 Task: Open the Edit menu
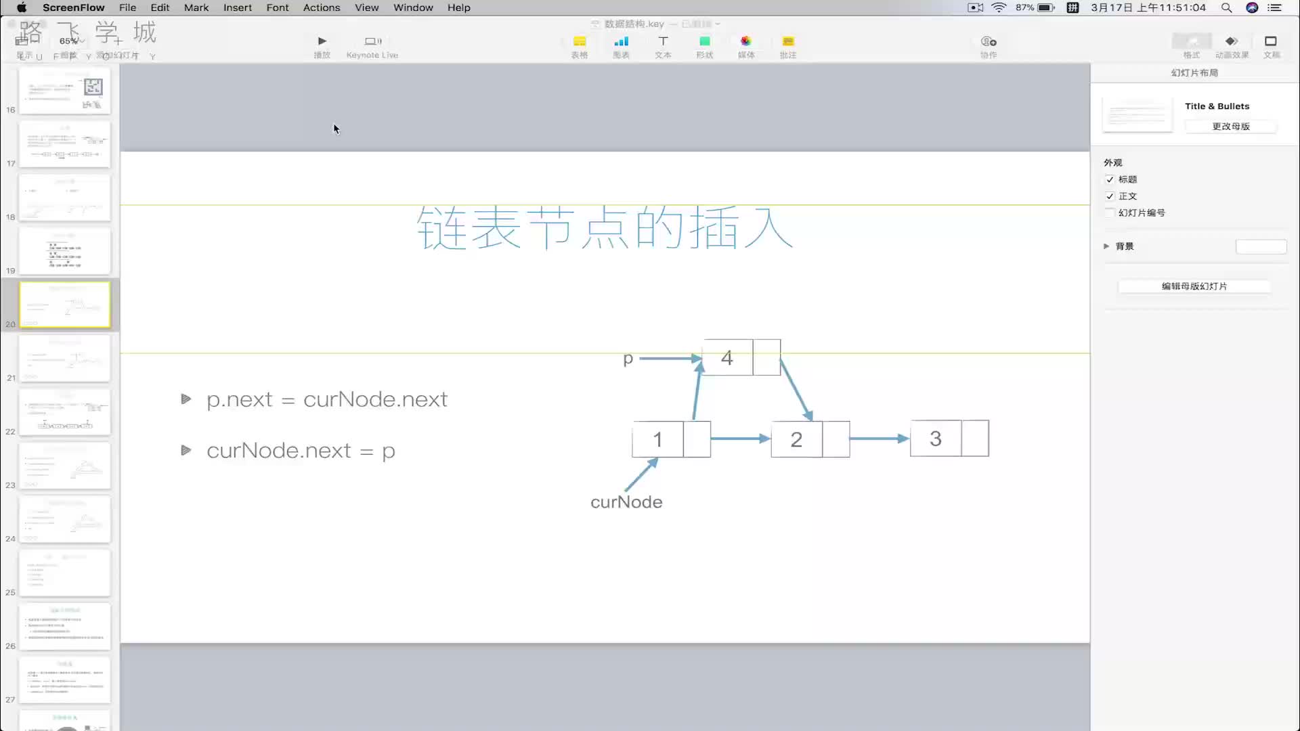[160, 7]
